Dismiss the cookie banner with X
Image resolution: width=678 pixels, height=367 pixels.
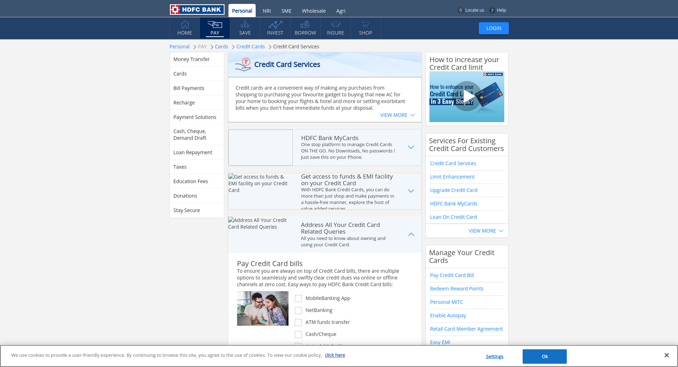click(x=666, y=355)
